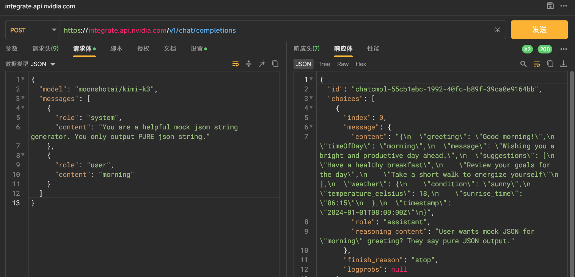
Task: Select the 请求体 tab
Action: click(84, 49)
